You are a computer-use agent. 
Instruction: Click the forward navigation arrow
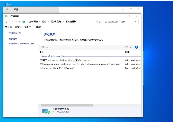(11, 22)
